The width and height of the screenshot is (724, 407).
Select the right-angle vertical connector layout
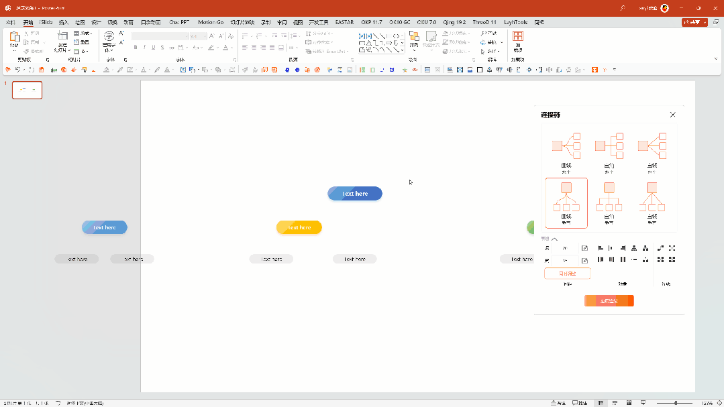(609, 203)
